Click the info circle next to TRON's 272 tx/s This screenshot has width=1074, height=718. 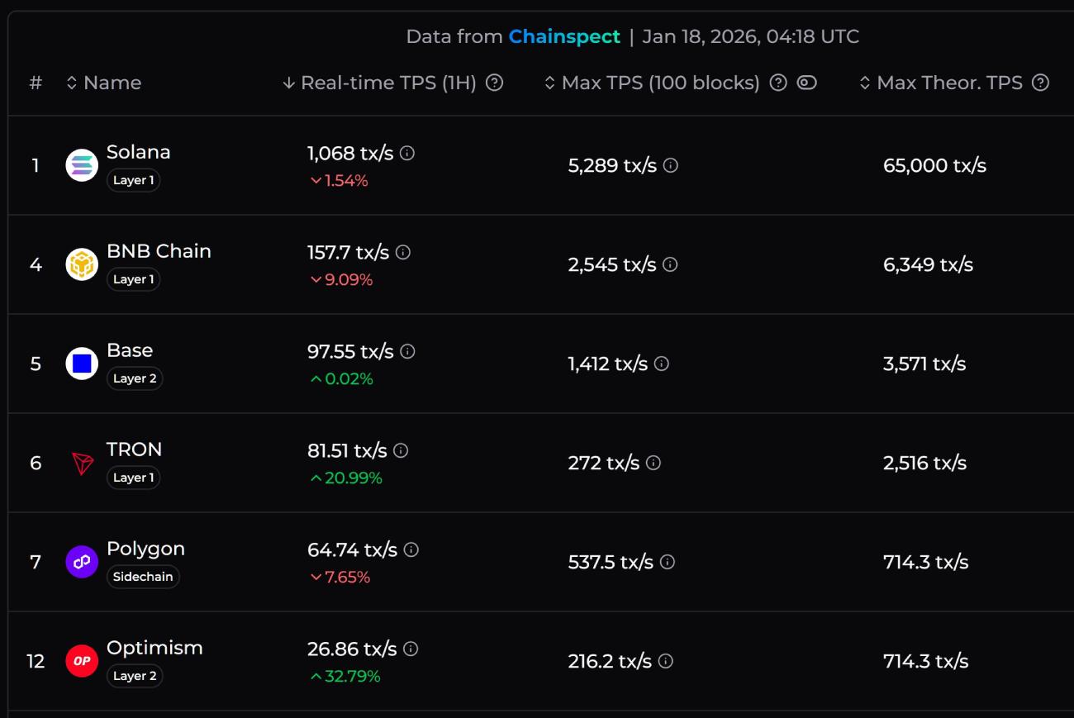point(652,463)
